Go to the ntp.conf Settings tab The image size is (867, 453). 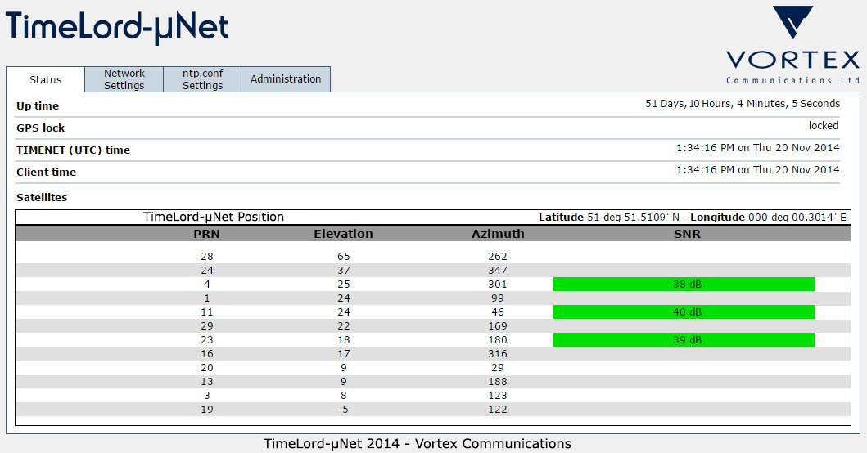pos(202,79)
